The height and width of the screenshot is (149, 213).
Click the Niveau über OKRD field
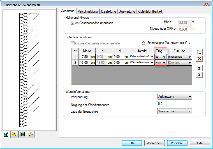pos(185,29)
